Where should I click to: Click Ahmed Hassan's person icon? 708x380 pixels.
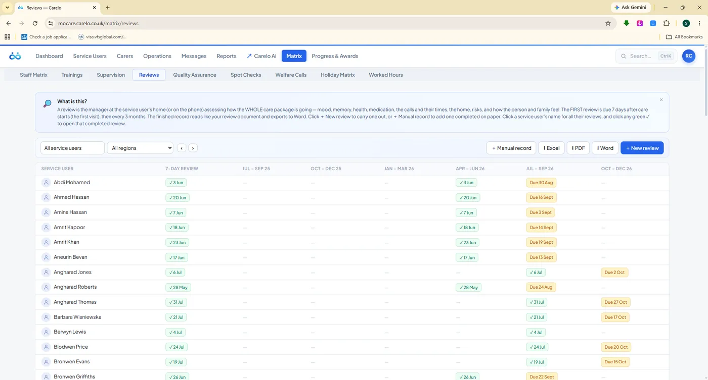(x=46, y=197)
